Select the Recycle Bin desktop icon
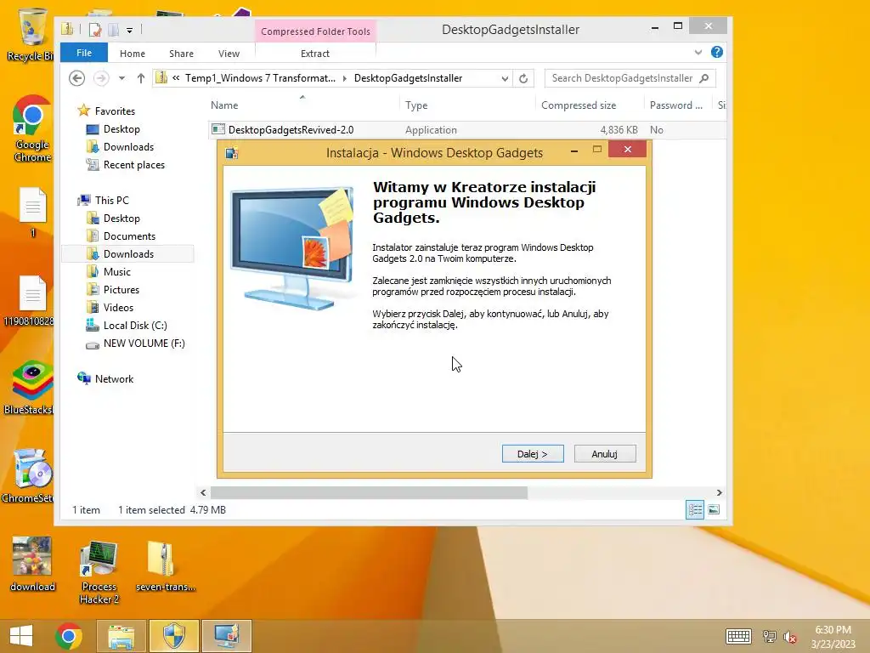This screenshot has width=870, height=653. click(31, 36)
